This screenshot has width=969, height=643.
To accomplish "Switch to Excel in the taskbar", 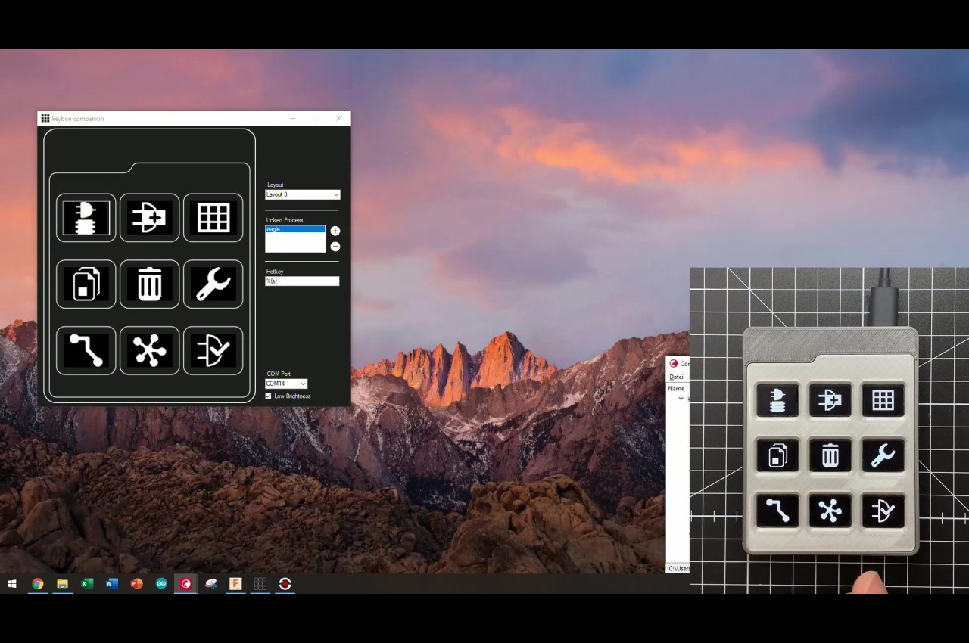I will (x=87, y=583).
